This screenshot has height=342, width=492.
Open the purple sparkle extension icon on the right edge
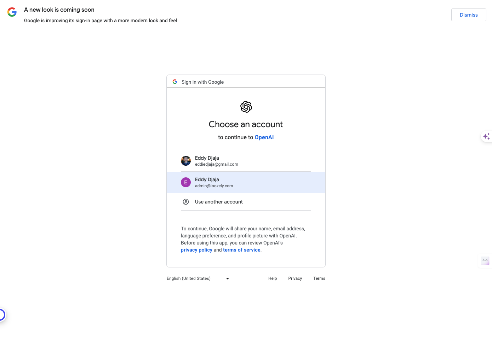[487, 136]
